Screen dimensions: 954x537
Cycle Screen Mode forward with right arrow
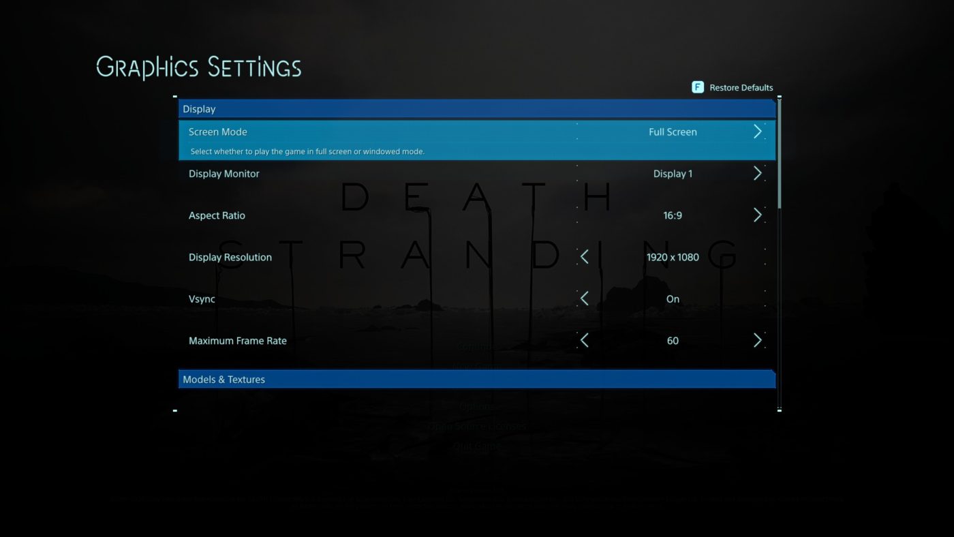[x=757, y=132]
